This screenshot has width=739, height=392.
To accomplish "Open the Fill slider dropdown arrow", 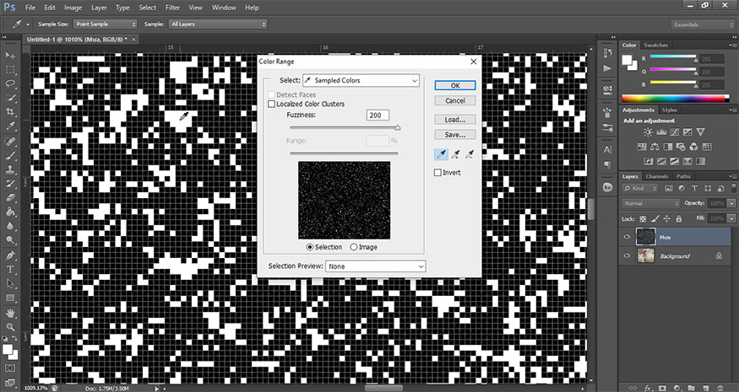I will click(731, 219).
